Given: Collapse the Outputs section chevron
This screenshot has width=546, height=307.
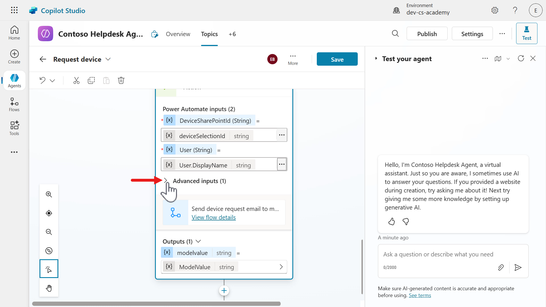Looking at the screenshot, I should click(198, 241).
